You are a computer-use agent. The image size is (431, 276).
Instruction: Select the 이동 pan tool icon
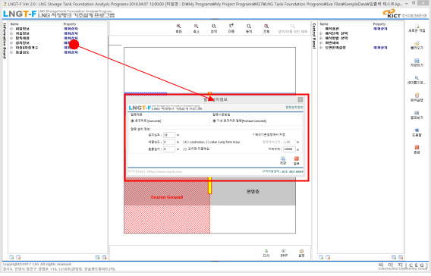tap(231, 28)
